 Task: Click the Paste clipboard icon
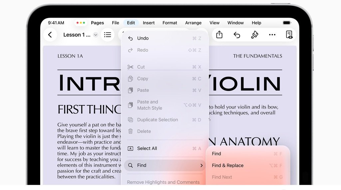130,90
